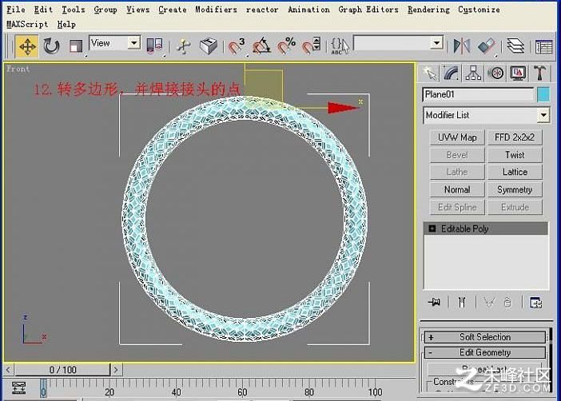Image resolution: width=561 pixels, height=401 pixels.
Task: Switch to the Utilities panel tab
Action: pyautogui.click(x=540, y=73)
